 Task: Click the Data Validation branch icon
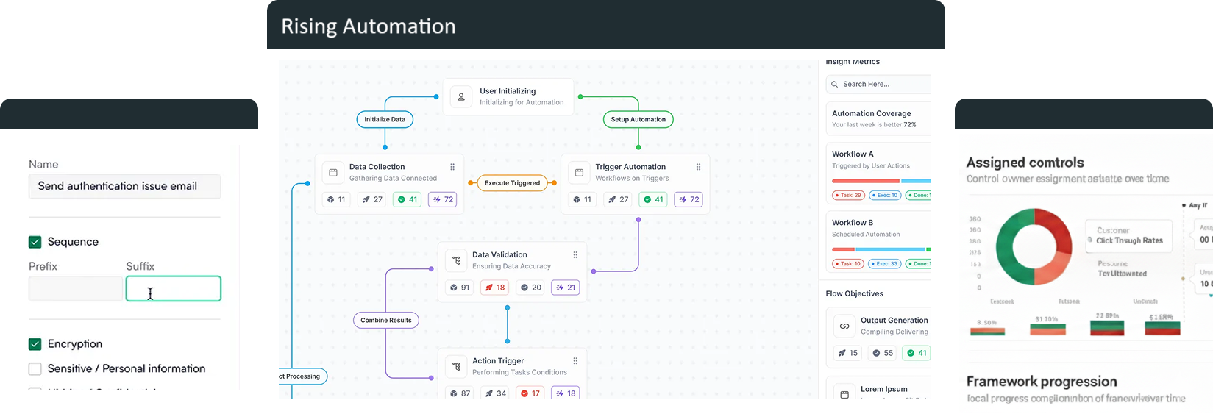click(456, 260)
